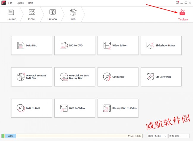Image resolution: width=193 pixels, height=141 pixels.
Task: Click the feedback message icon in title bar
Action: click(x=177, y=3)
